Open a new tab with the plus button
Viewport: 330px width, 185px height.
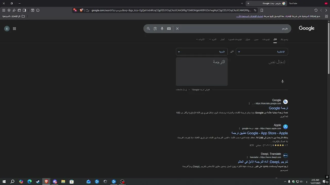tap(242, 3)
